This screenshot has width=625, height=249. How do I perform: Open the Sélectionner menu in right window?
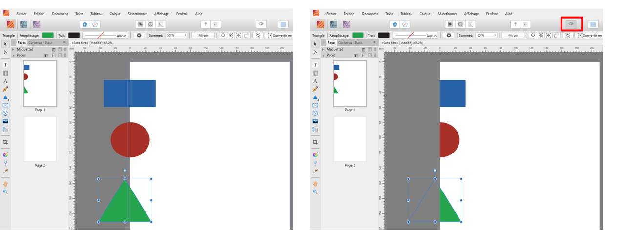click(447, 14)
